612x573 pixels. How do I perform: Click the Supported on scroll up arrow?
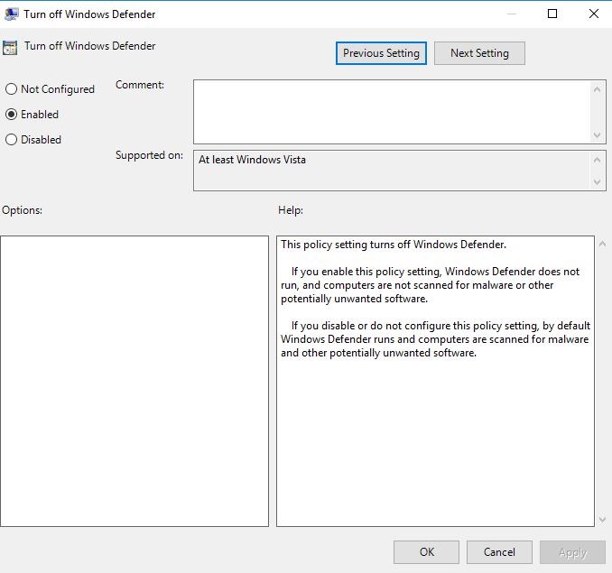coord(597,160)
